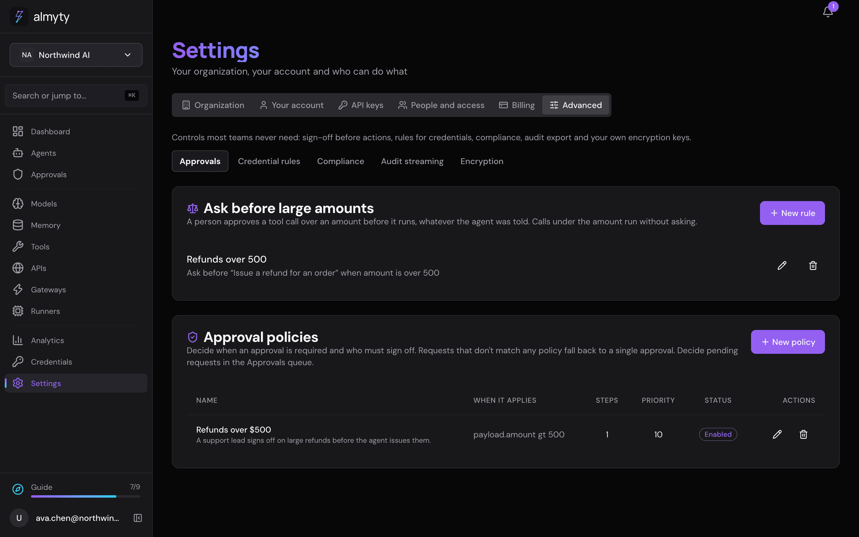859x537 pixels.
Task: Open APIs in the sidebar
Action: (76, 268)
